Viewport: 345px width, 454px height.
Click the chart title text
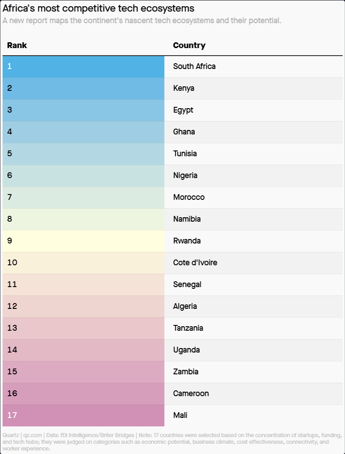click(98, 8)
